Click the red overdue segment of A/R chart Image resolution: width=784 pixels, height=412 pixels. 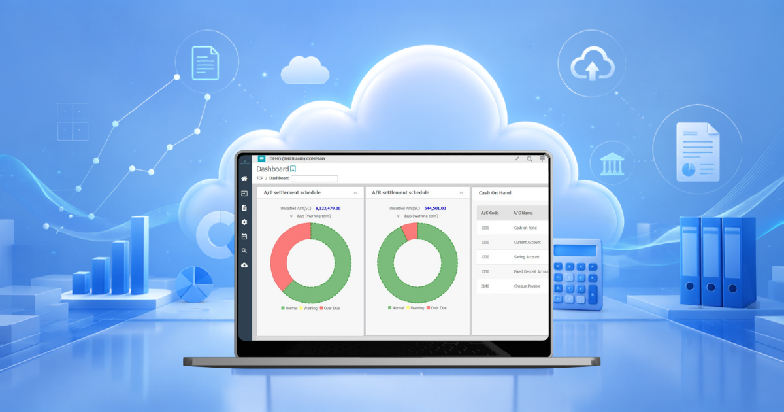(x=410, y=231)
